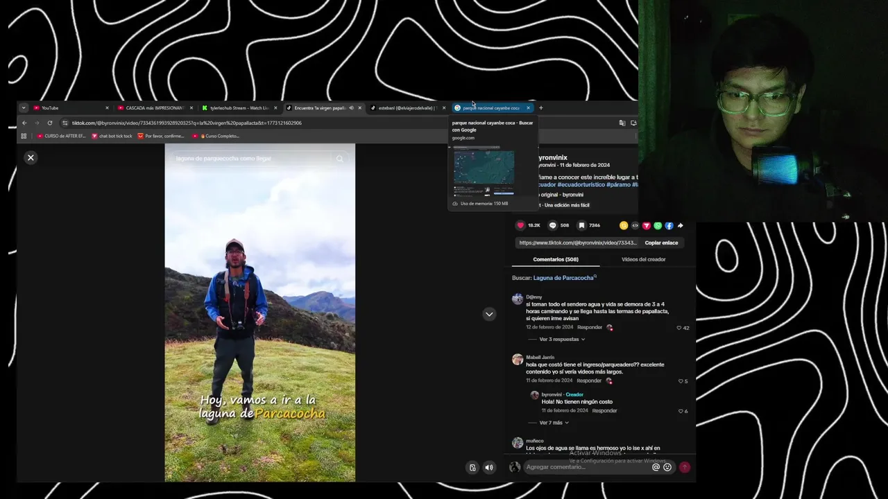Share the video to WhatsApp
Viewport: 888px width, 499px height.
pyautogui.click(x=658, y=225)
